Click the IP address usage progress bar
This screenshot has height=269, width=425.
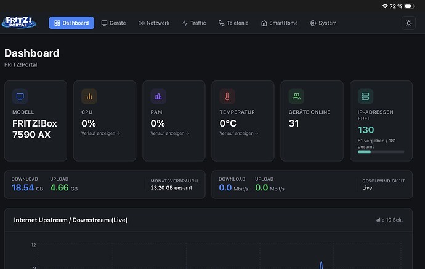point(381,152)
